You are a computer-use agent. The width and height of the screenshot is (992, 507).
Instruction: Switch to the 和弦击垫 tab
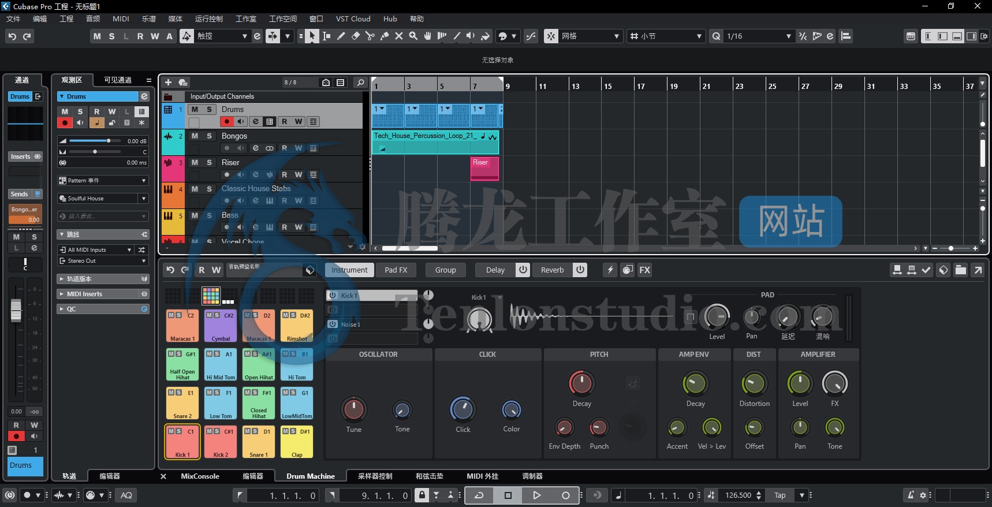430,476
